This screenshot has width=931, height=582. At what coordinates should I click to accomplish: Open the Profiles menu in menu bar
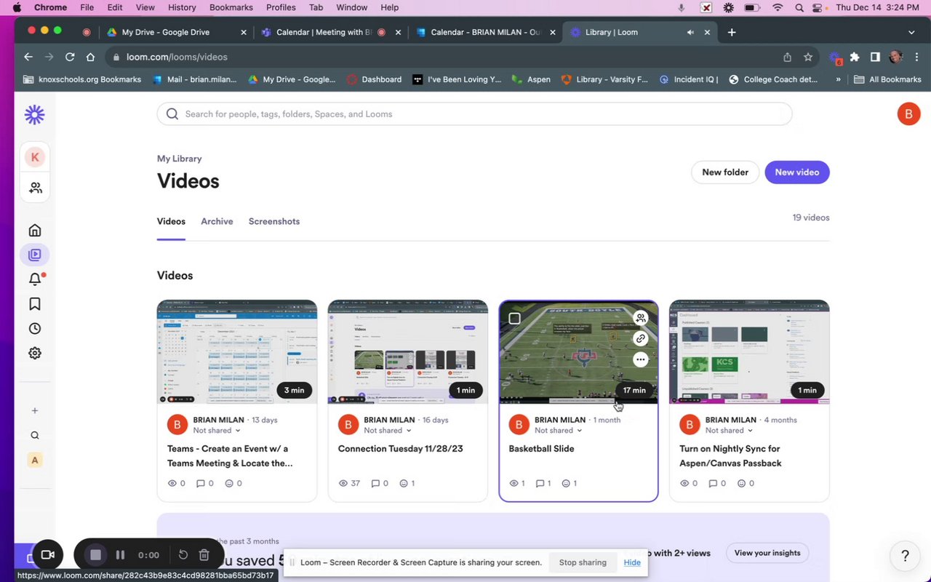[x=281, y=7]
